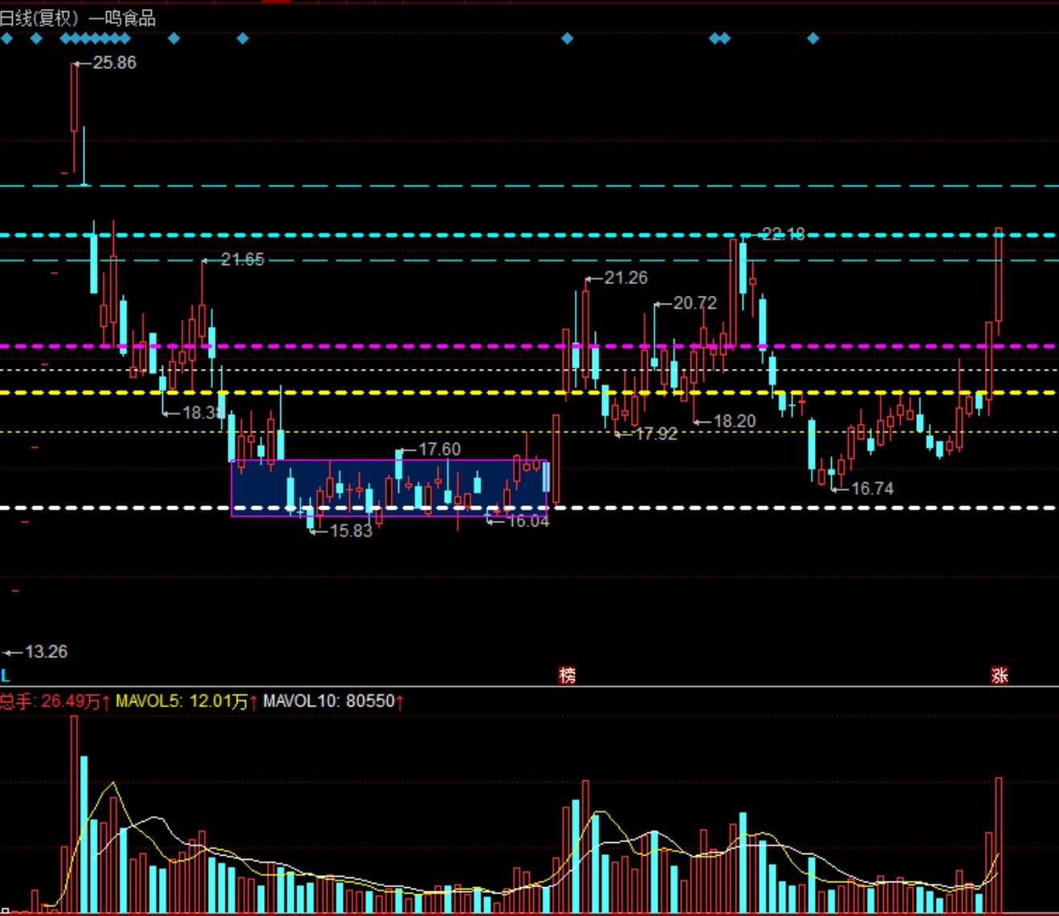Click the 13.26 lowest price label
Image resolution: width=1059 pixels, height=916 pixels.
(x=46, y=652)
